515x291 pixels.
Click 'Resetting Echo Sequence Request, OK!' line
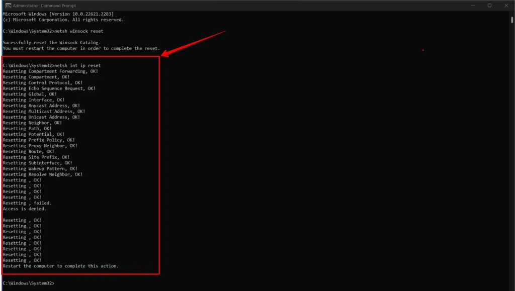pyautogui.click(x=49, y=88)
